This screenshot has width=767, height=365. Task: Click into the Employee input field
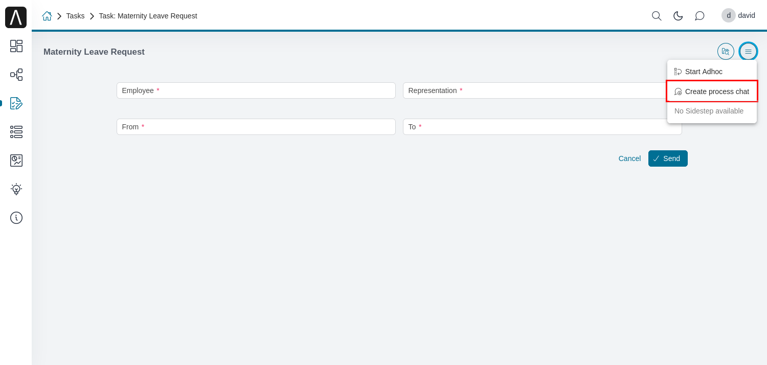[256, 90]
